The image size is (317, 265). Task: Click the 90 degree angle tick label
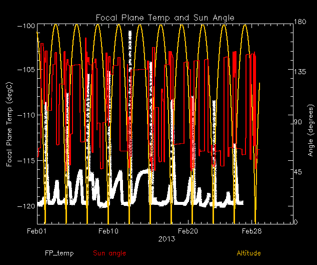point(298,122)
